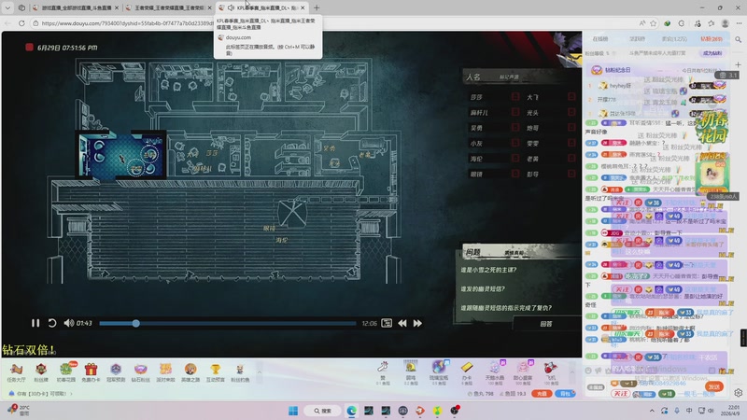Mark checkbox next to 莎莎
Viewport: 747px width, 420px height.
click(x=515, y=97)
